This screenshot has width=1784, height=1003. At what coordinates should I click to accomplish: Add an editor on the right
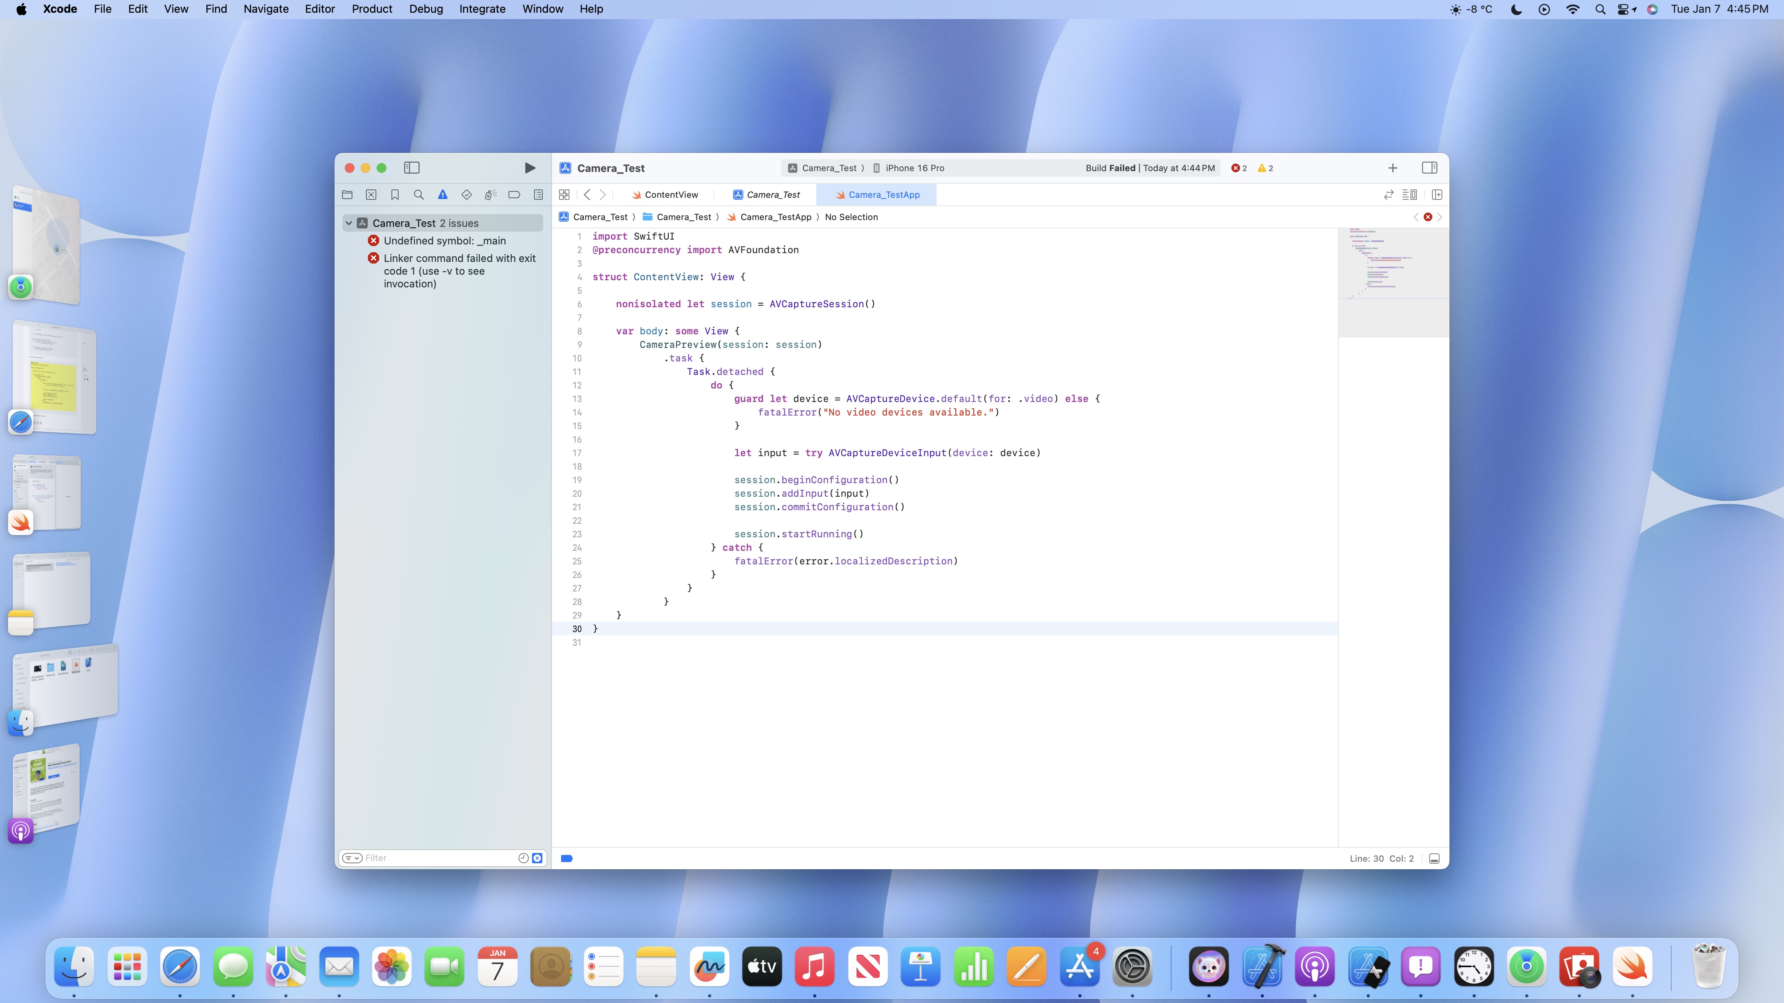(1437, 195)
